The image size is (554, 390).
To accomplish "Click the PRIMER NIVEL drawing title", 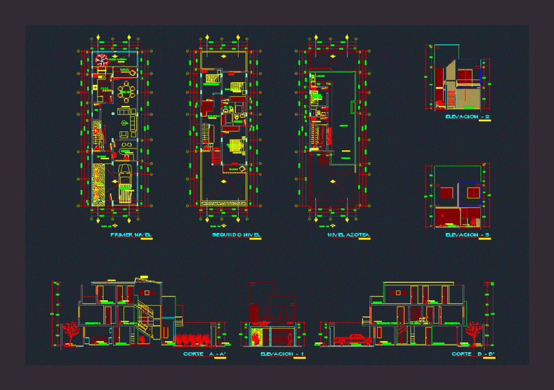I will (131, 235).
